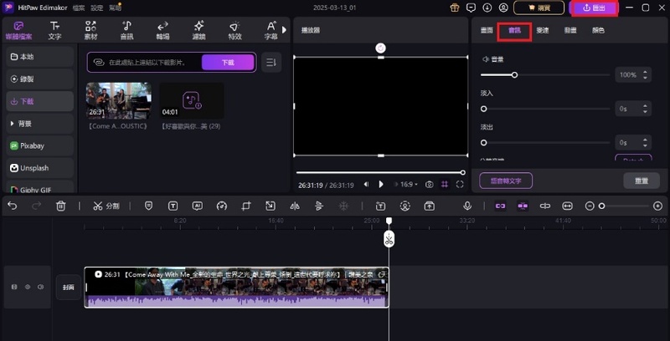Screen dimensions: 670x341
Task: Open the 音訊 audio library in the top toolbar
Action: (127, 31)
